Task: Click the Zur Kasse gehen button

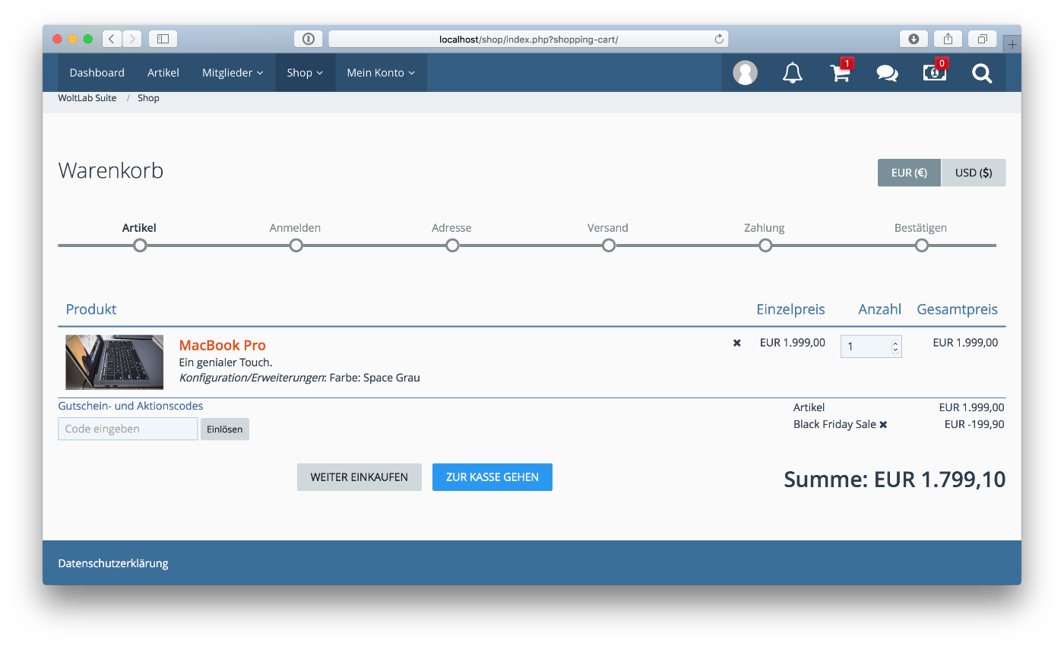Action: click(492, 477)
